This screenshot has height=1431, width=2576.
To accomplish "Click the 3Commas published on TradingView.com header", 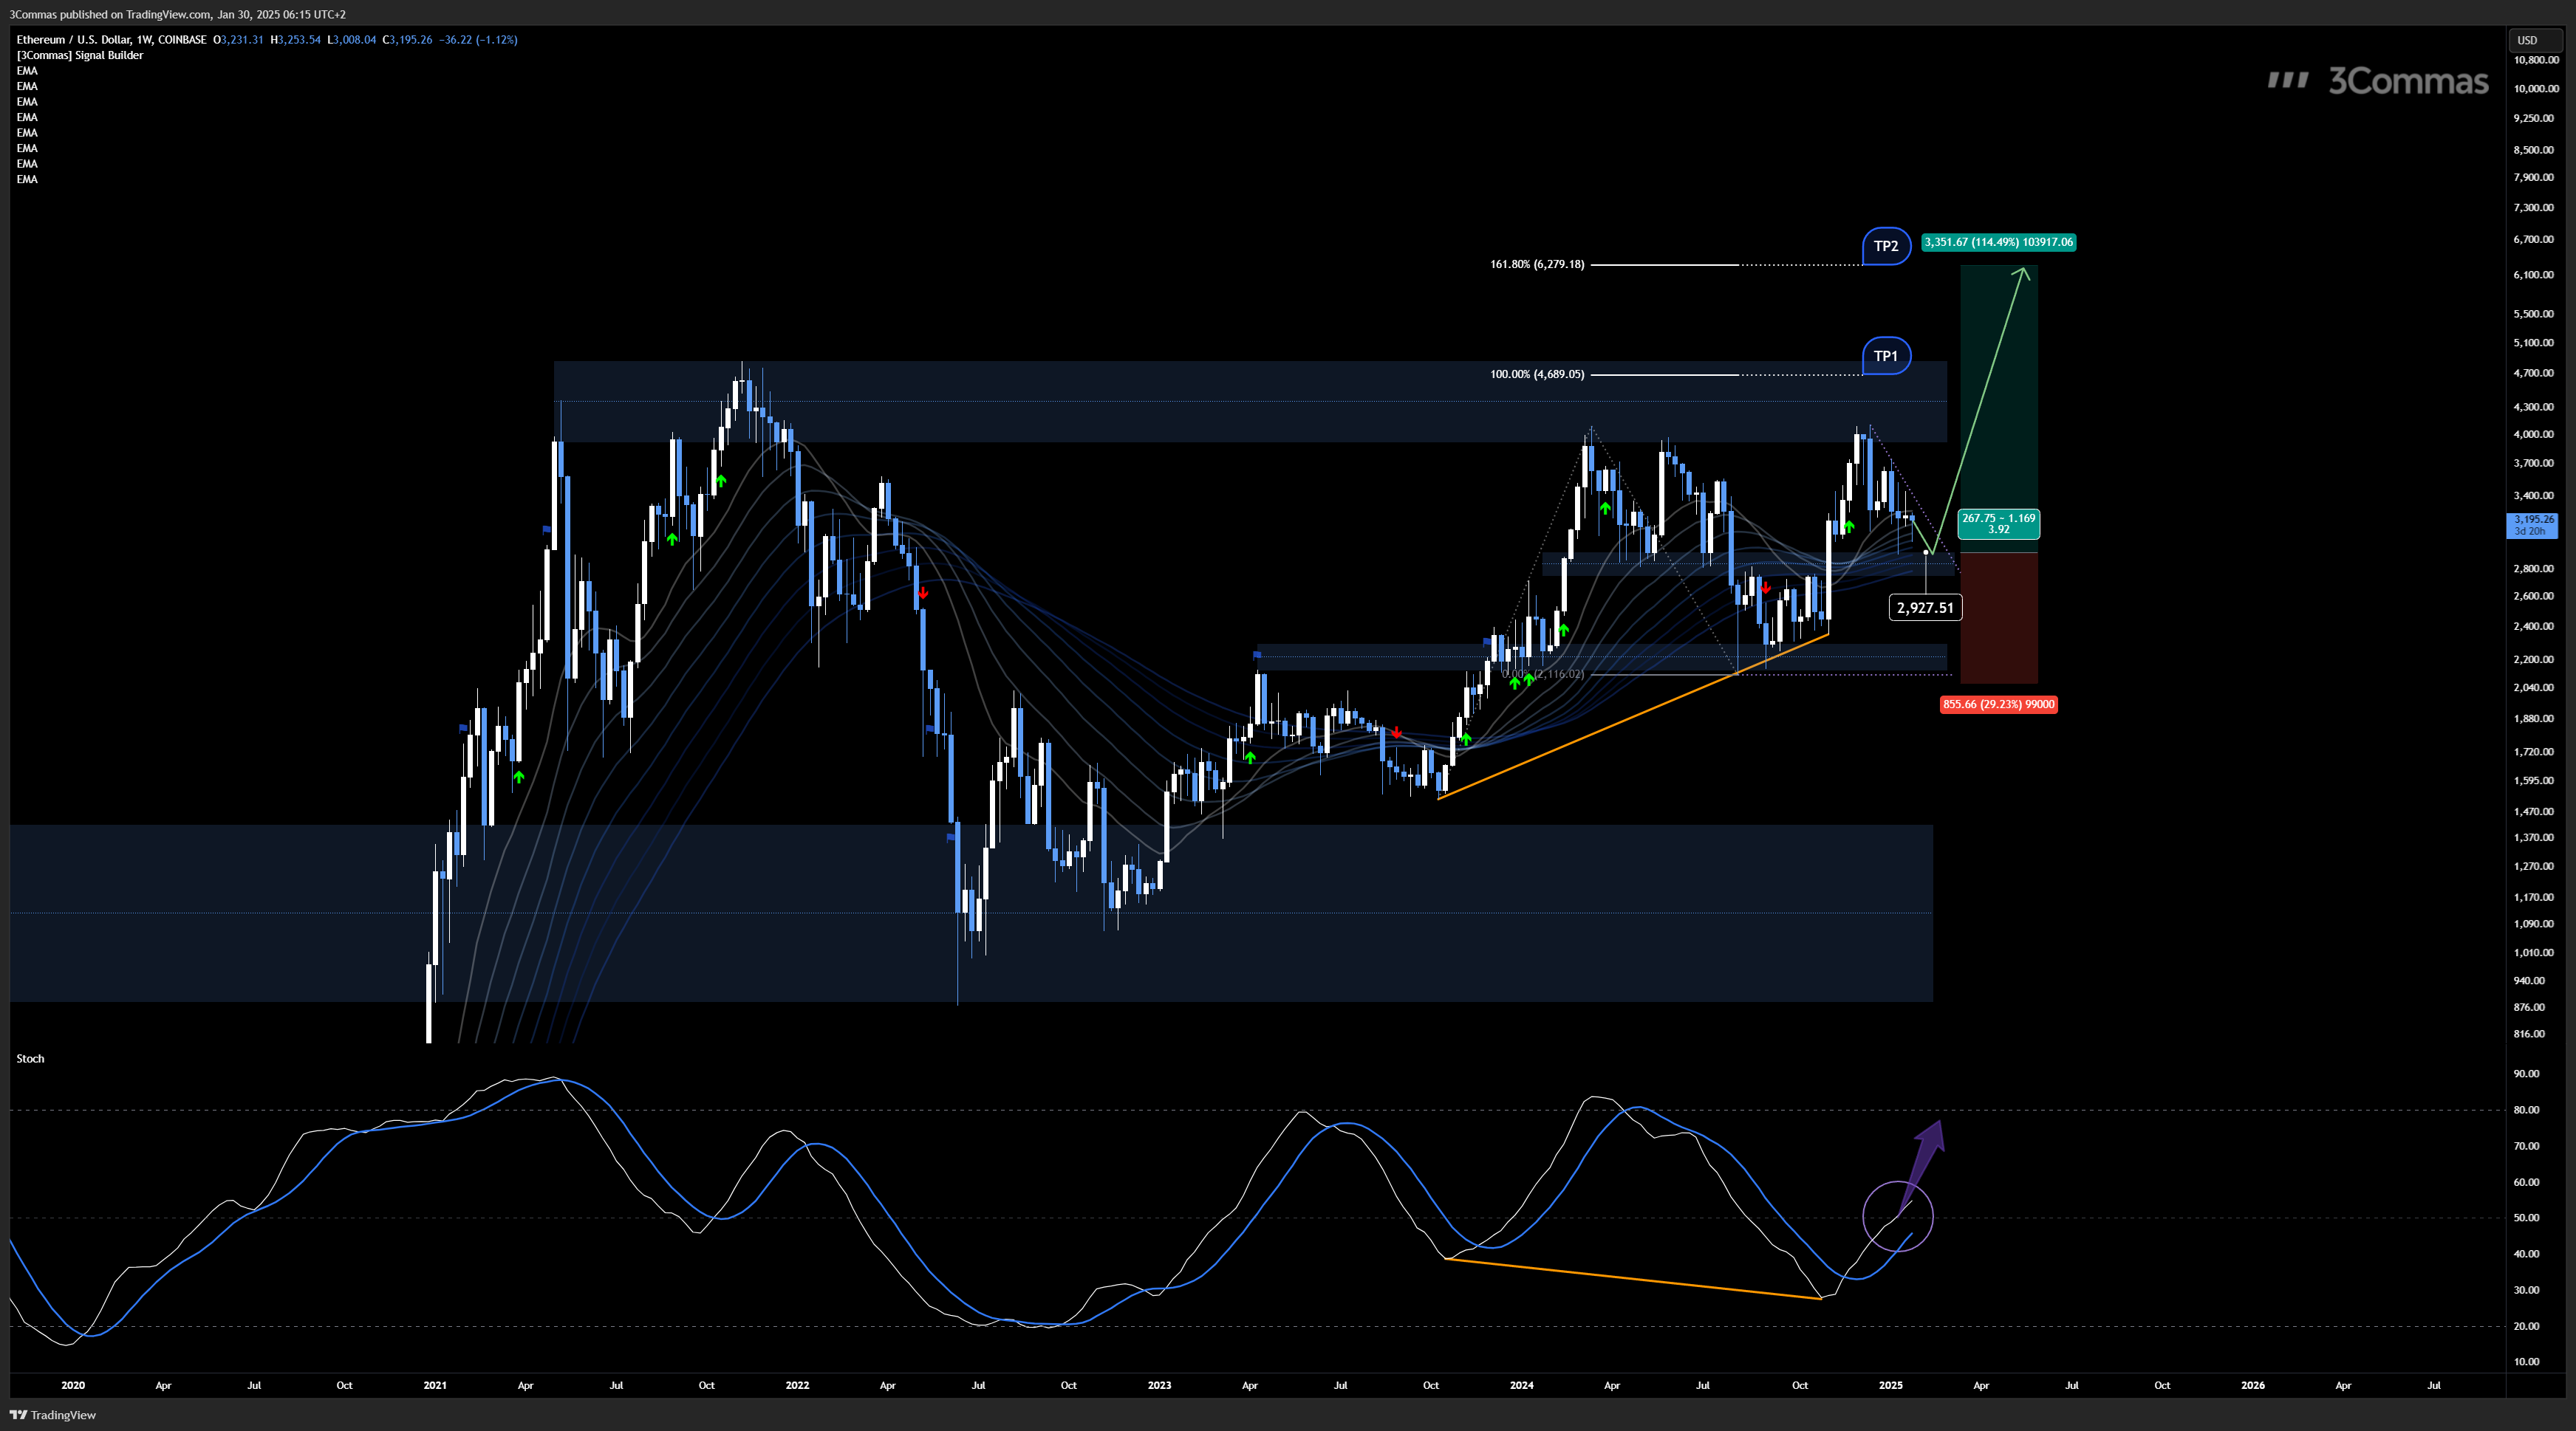I will [178, 14].
